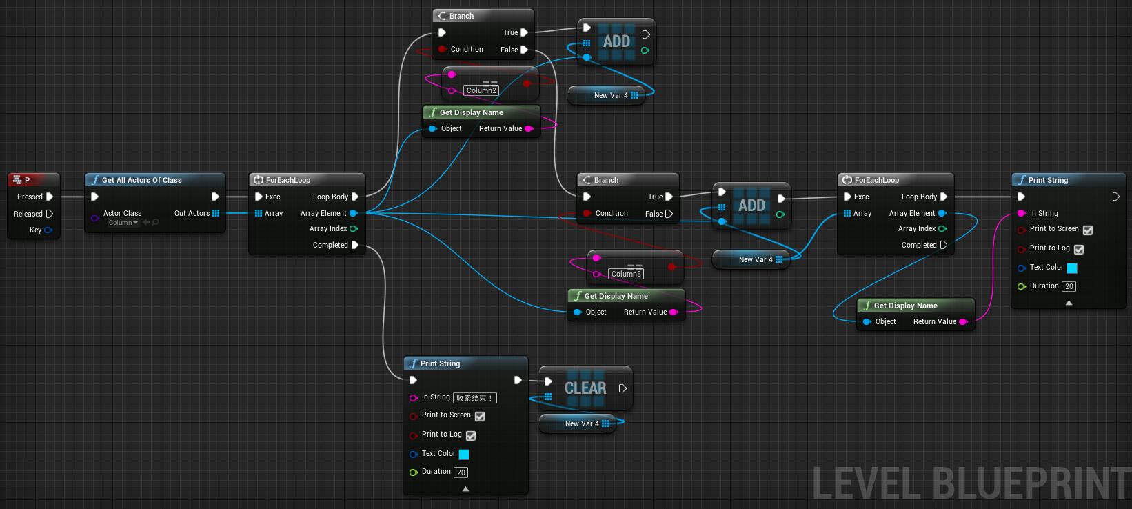
Task: Click the New Var 4 node below Column2 ADD
Action: 606,95
